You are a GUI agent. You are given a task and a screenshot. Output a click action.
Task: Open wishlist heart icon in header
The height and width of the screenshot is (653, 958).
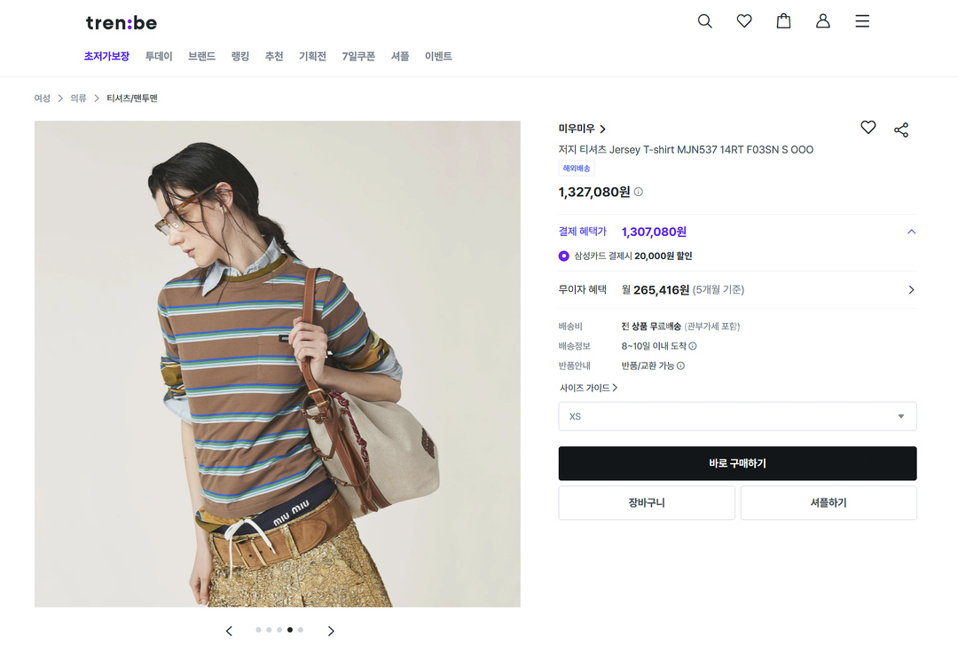click(744, 21)
